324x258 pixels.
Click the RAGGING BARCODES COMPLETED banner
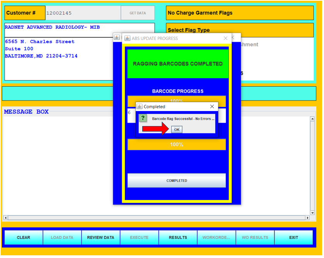pyautogui.click(x=178, y=64)
